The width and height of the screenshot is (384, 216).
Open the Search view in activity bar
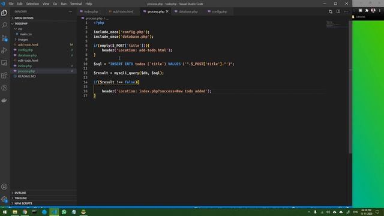[x=4, y=25]
